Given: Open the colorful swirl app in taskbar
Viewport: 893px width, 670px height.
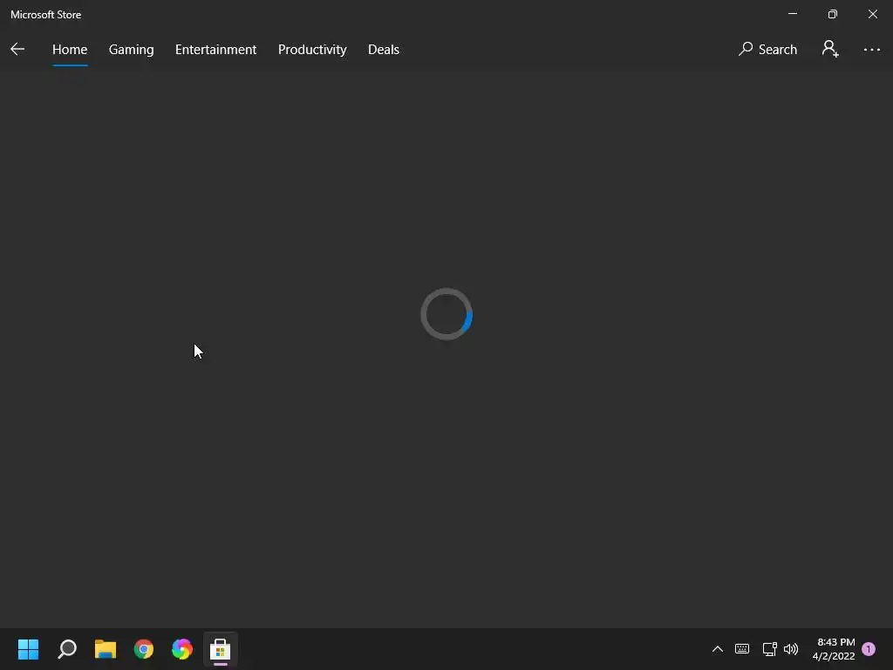Looking at the screenshot, I should pyautogui.click(x=181, y=649).
